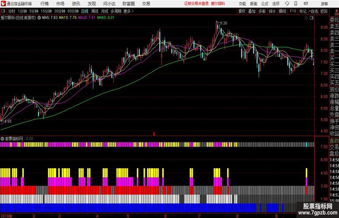Open F10 company information
This screenshot has height=218, width=339.
(293, 11)
